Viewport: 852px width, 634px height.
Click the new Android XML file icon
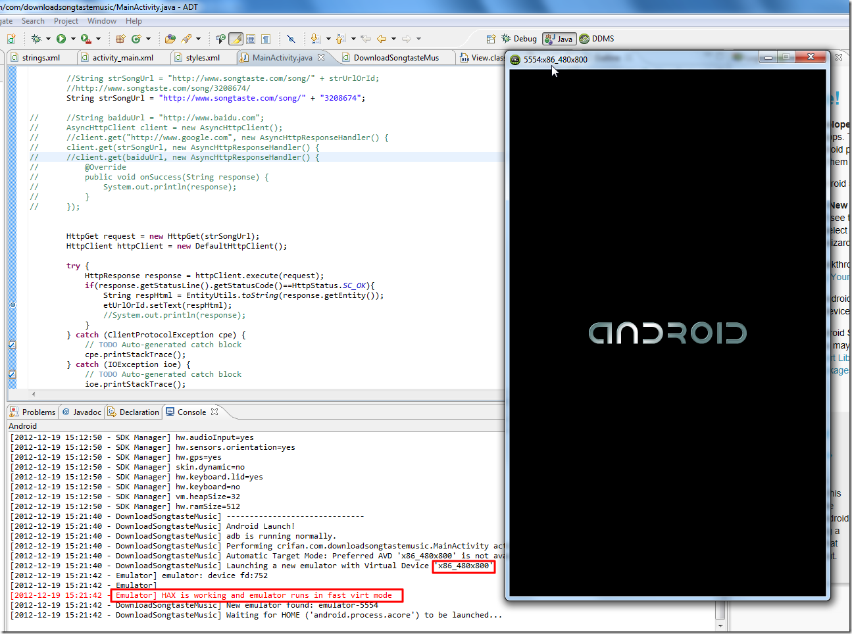[11, 39]
